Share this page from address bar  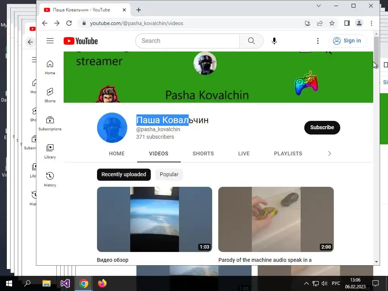click(320, 23)
